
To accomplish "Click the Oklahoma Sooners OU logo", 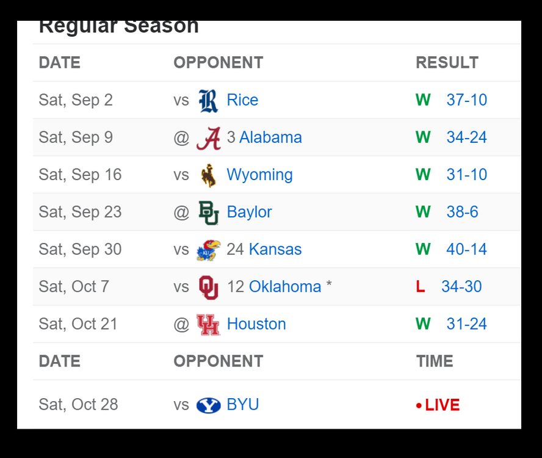I will pos(208,287).
